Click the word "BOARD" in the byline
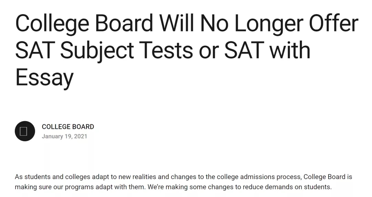 tap(83, 127)
